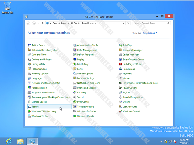Click the Power Options link
The height and width of the screenshot is (145, 194).
point(130,88)
